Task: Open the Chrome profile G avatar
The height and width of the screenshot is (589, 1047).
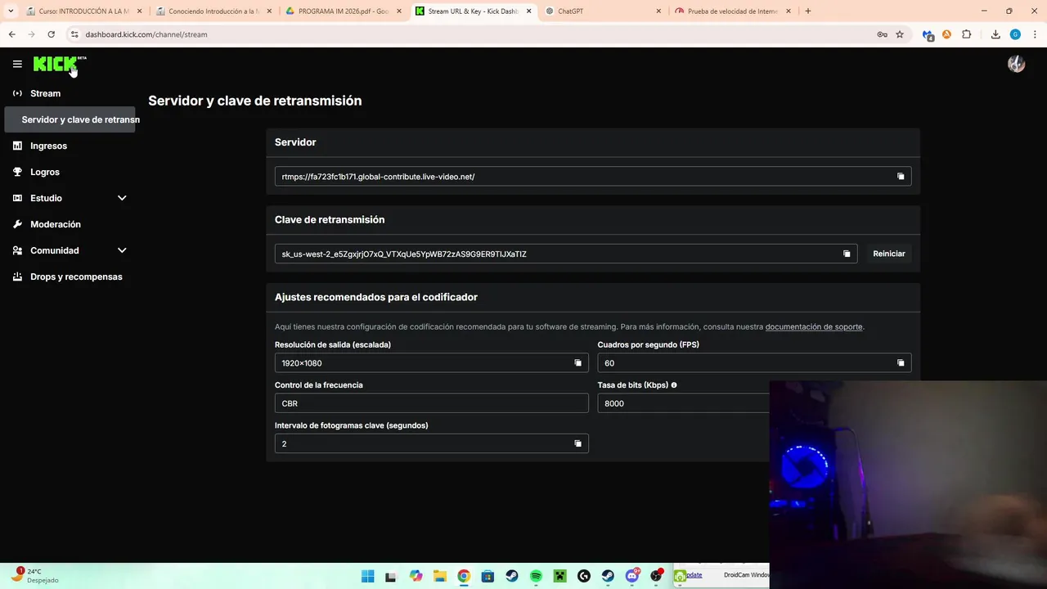Action: (1015, 34)
